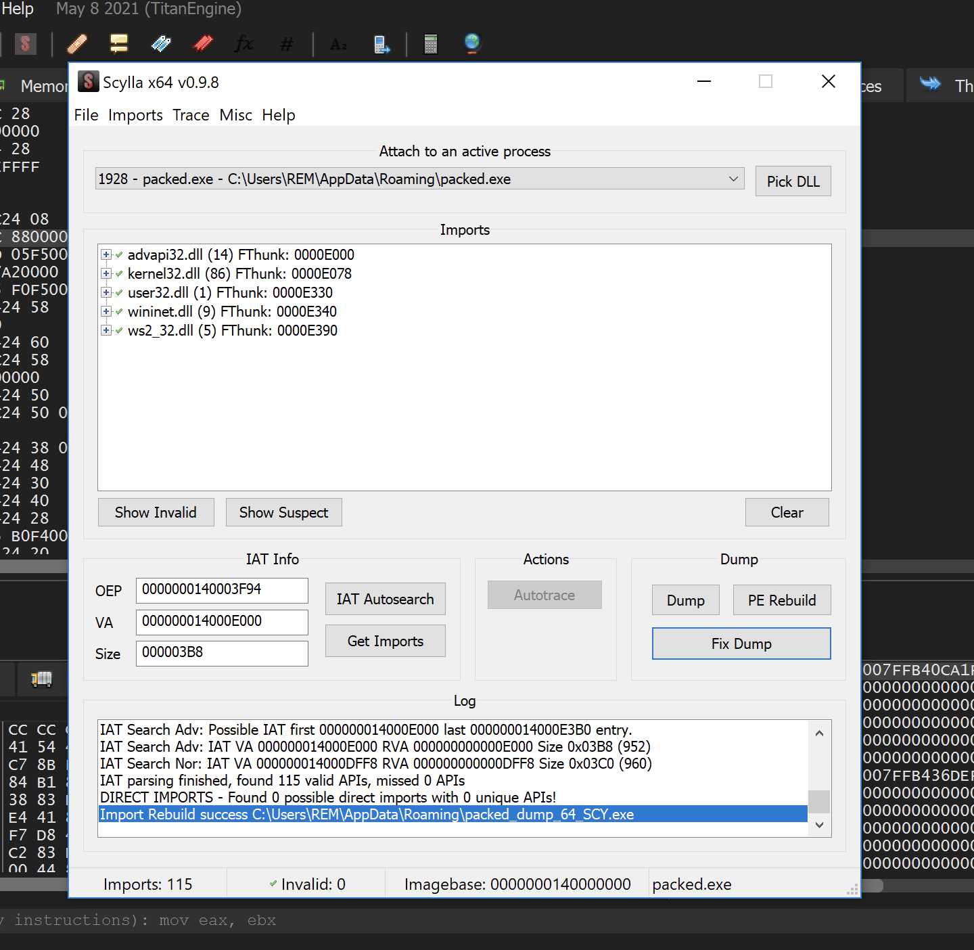Select the Import Rebuild success log line

(453, 814)
